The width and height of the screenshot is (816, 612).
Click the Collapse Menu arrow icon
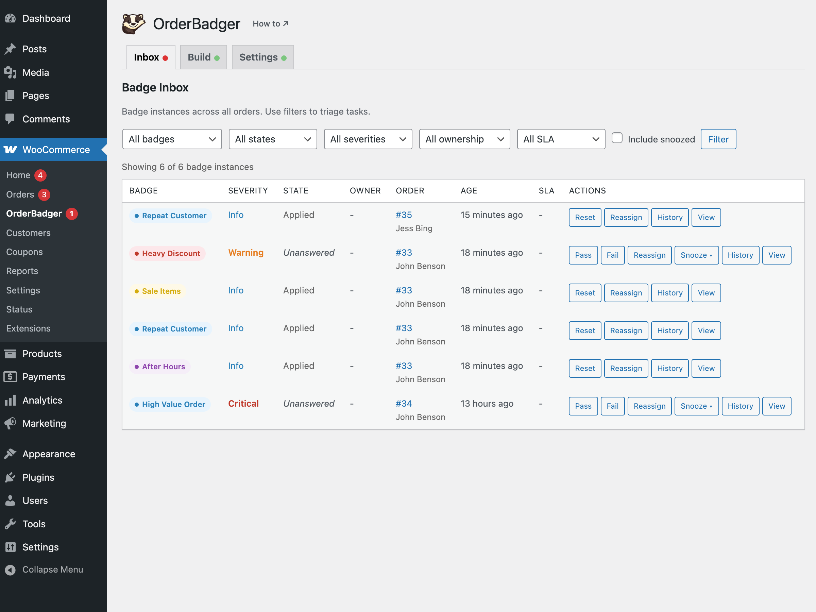point(10,569)
